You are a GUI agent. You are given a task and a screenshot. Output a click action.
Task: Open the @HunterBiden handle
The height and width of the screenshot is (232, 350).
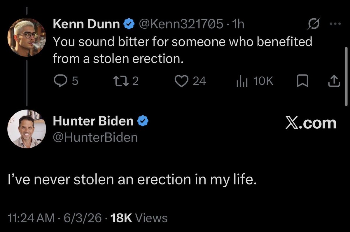[x=95, y=137]
